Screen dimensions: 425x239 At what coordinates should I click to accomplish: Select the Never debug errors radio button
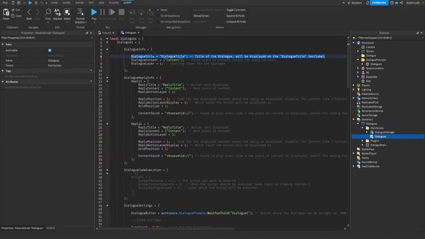point(158,10)
